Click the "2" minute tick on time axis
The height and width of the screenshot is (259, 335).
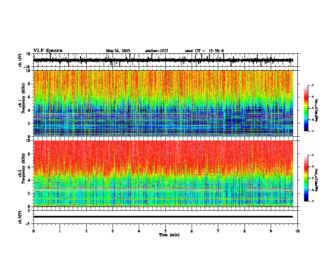pyautogui.click(x=86, y=231)
